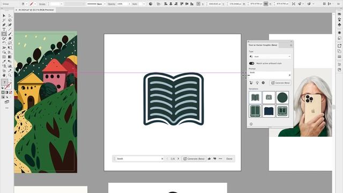
Task: Select the small open-book variation thumbnail
Action: [269, 98]
